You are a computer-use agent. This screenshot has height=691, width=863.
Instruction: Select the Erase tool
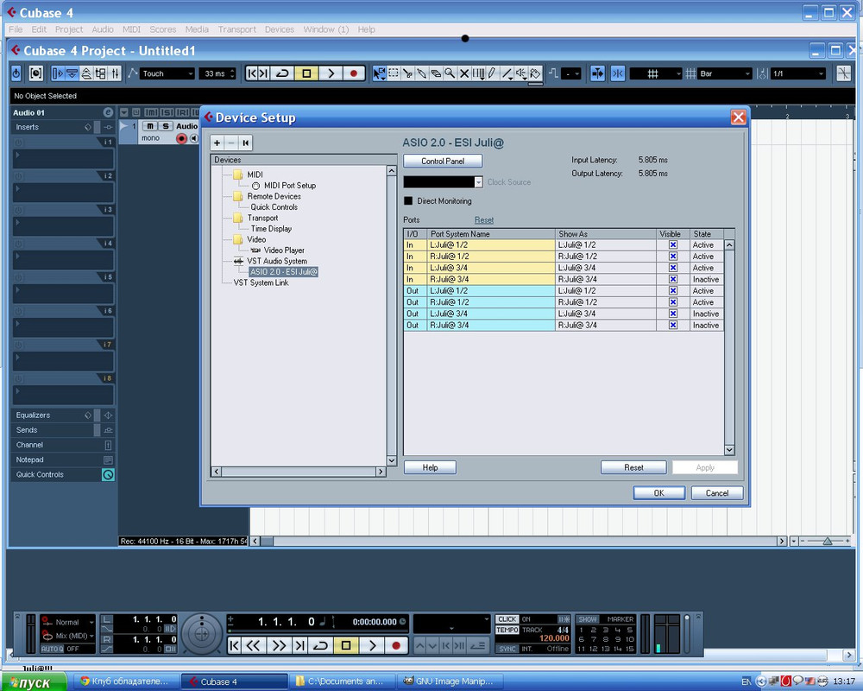point(436,73)
